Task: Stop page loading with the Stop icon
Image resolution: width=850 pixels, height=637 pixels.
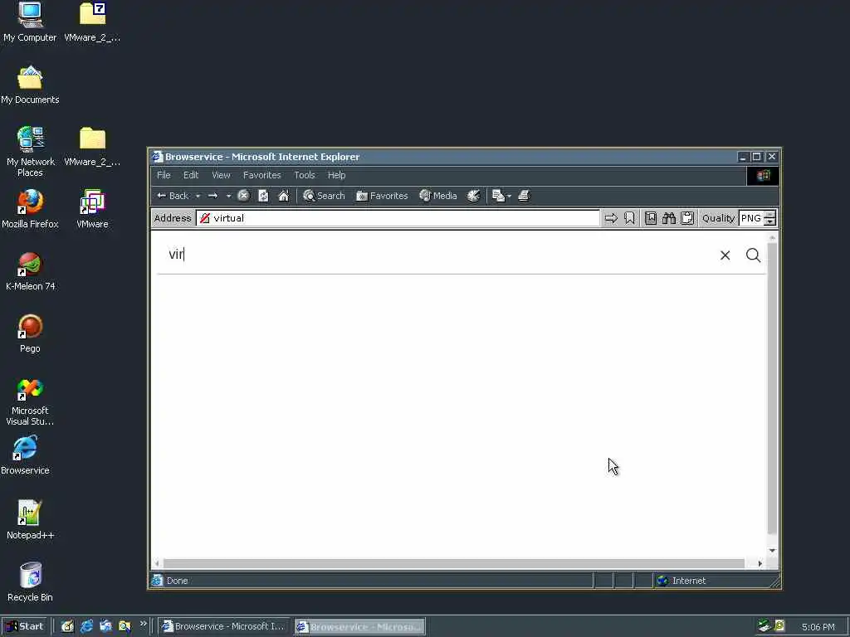Action: pos(243,196)
